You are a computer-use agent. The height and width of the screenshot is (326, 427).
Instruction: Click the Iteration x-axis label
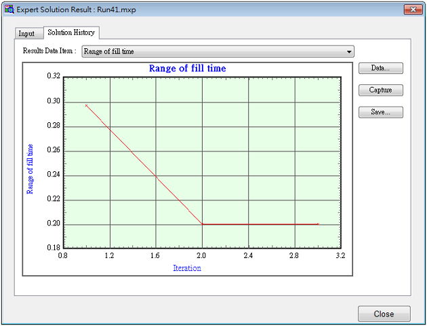pyautogui.click(x=187, y=268)
